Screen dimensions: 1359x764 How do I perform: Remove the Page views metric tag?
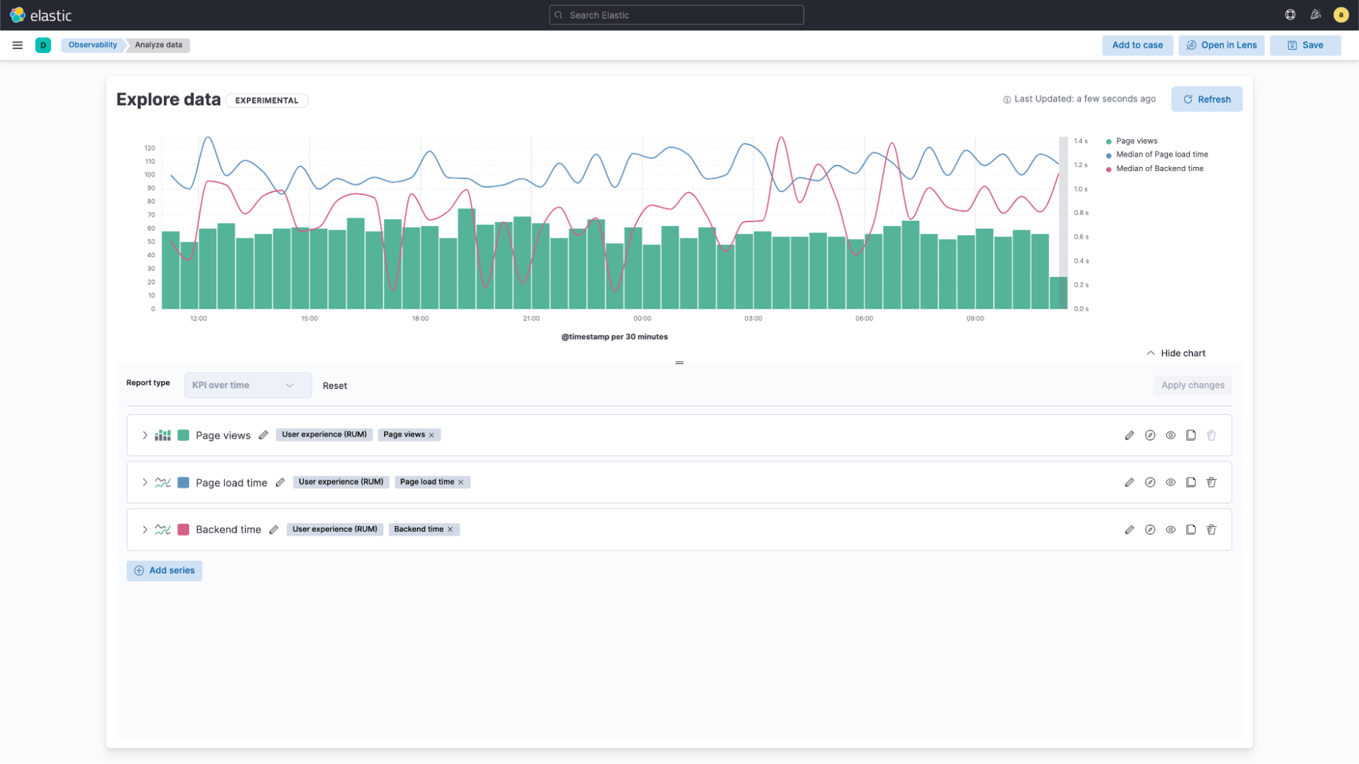(x=432, y=435)
